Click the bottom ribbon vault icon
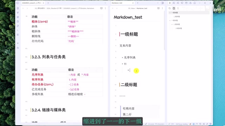The height and width of the screenshot is (126, 225). pyautogui.click(x=18, y=48)
